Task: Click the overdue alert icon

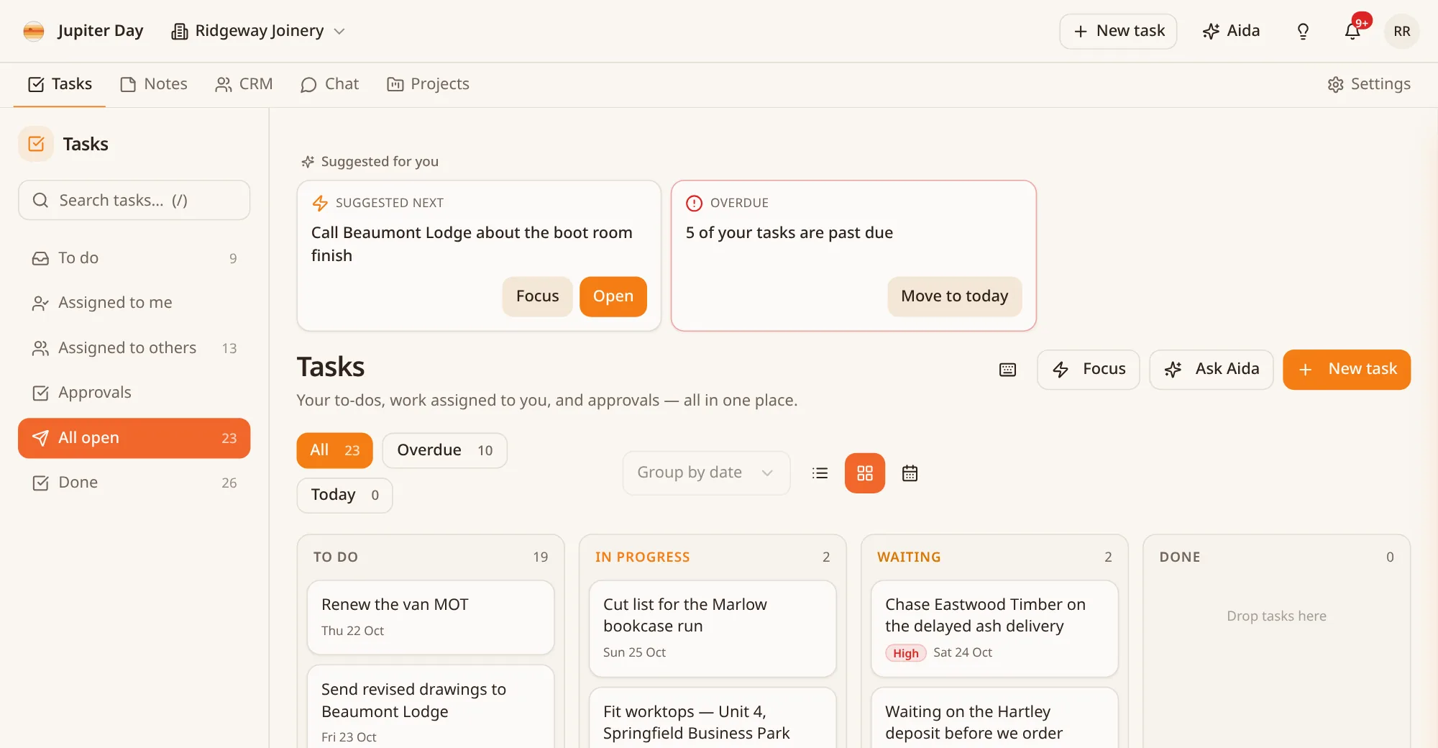Action: click(x=694, y=204)
